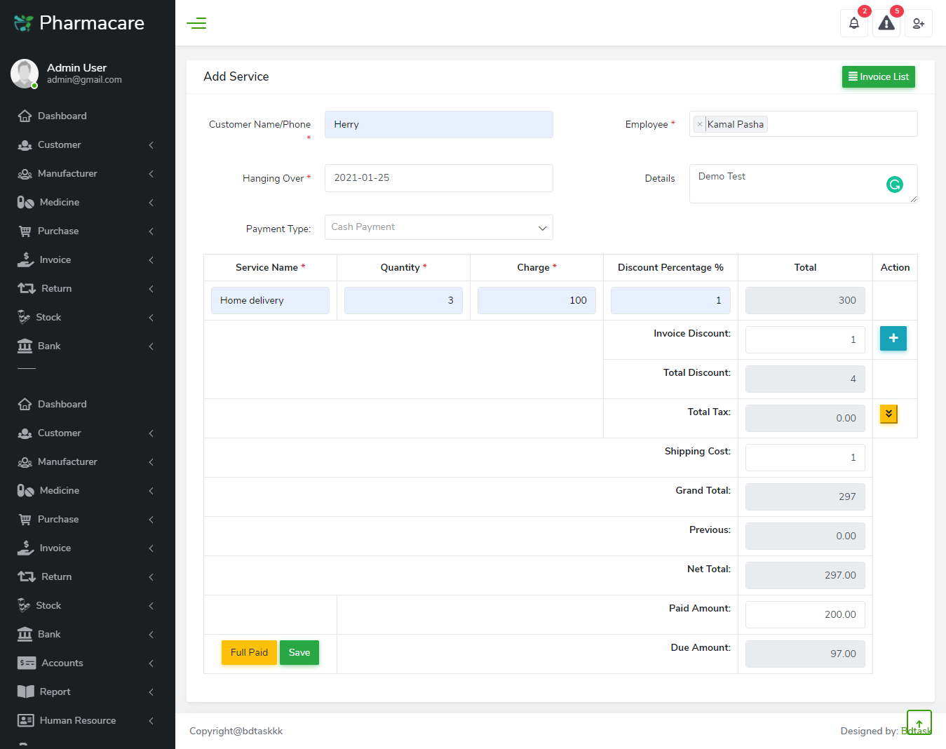Image resolution: width=946 pixels, height=749 pixels.
Task: Click the warning alerts icon showing 5
Action: 886,23
